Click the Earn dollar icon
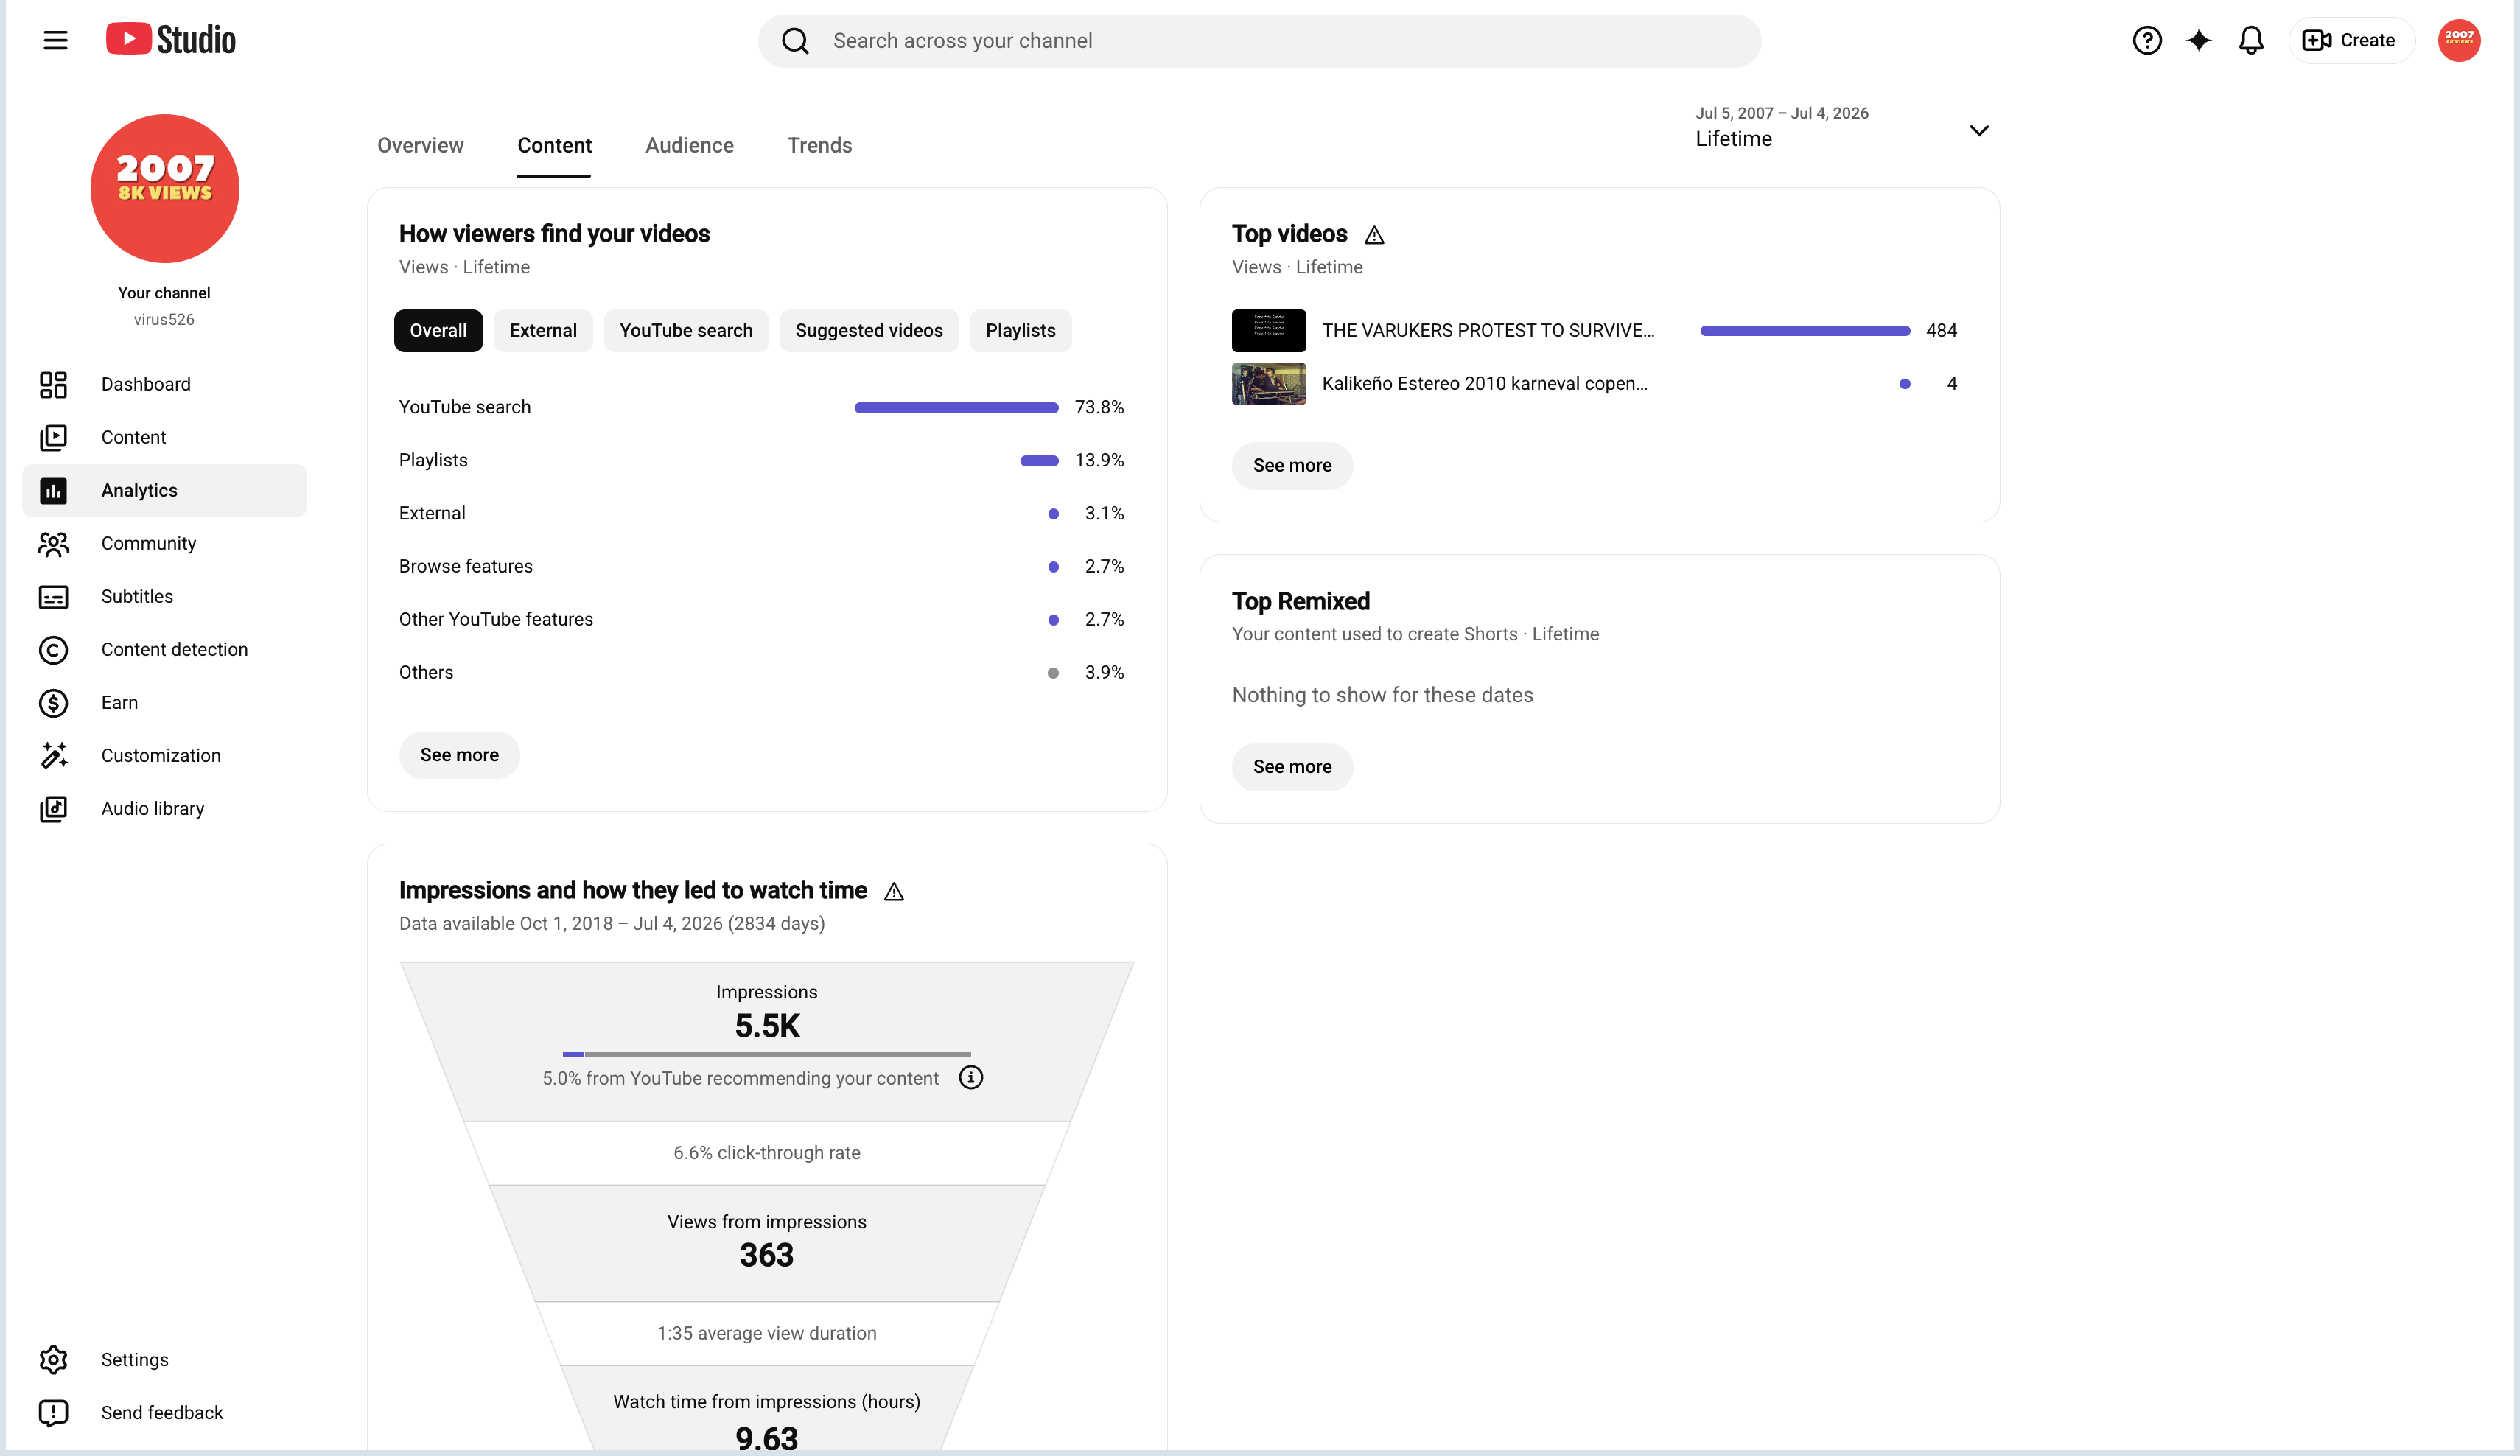Image resolution: width=2520 pixels, height=1456 pixels. pos(53,702)
